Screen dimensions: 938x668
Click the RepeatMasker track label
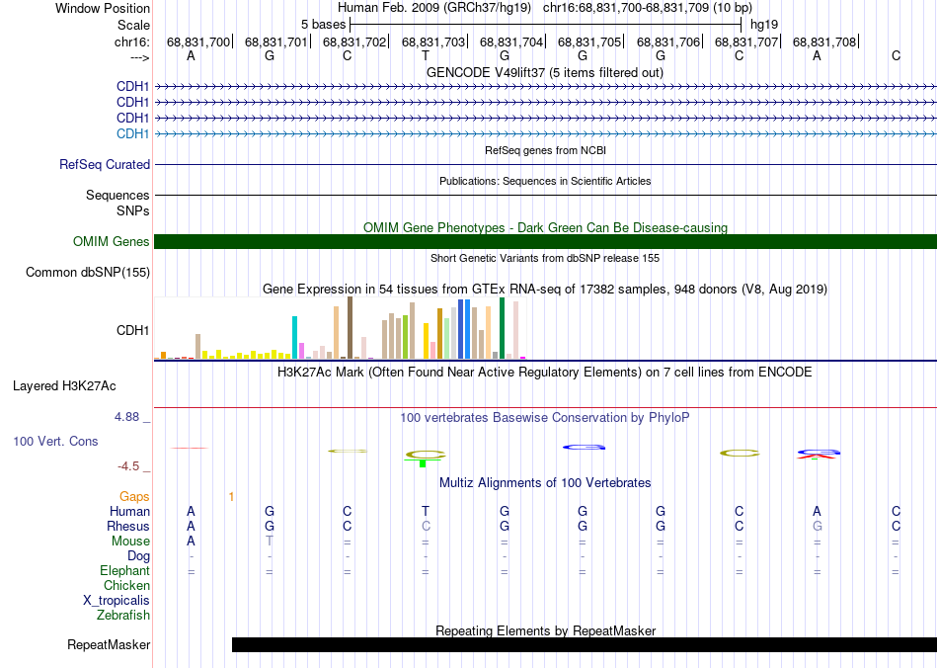(109, 645)
